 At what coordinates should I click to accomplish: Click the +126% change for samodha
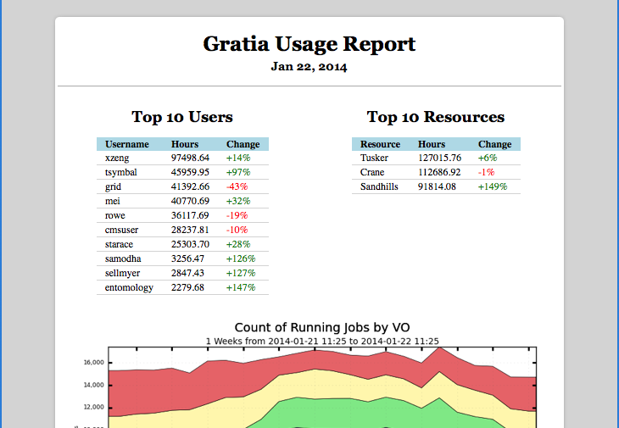pos(241,258)
